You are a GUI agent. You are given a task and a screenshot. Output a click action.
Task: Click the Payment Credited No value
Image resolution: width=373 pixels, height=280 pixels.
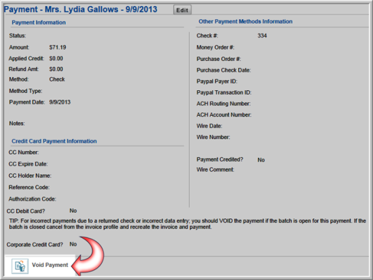pos(261,160)
